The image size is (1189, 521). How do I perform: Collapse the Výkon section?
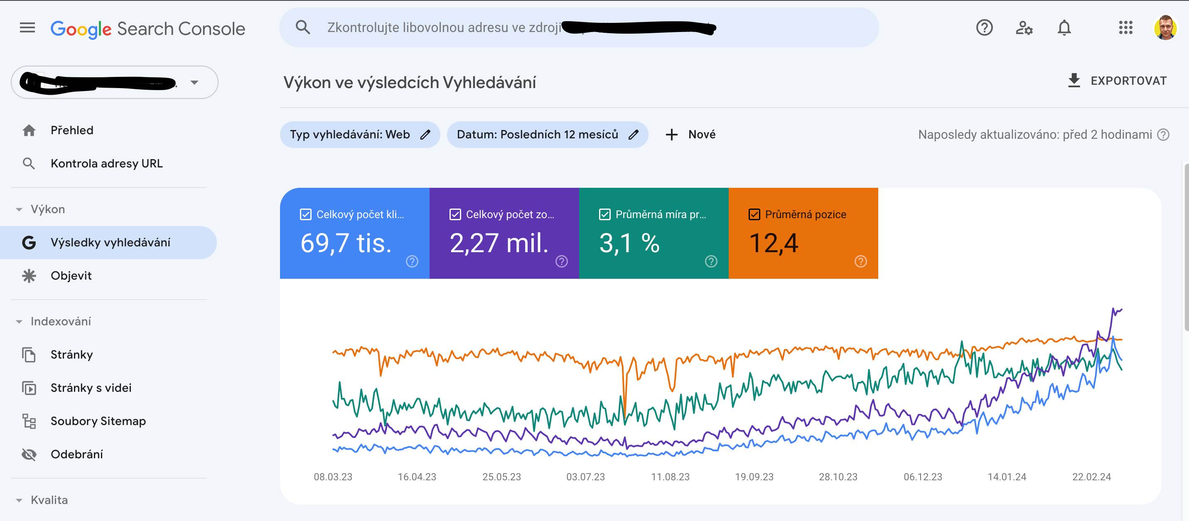pyautogui.click(x=19, y=209)
